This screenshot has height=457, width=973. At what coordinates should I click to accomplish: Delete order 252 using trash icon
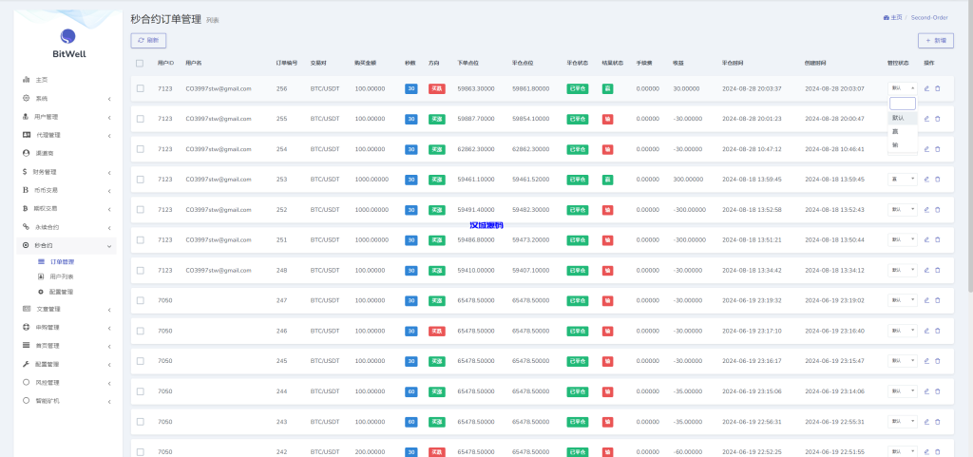point(938,209)
